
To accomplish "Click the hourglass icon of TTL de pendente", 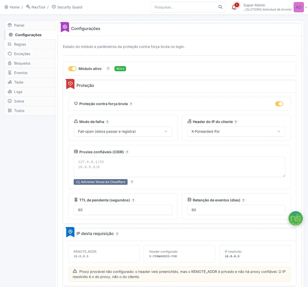I will (x=76, y=200).
